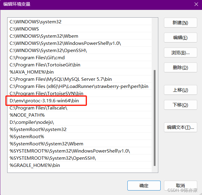This screenshot has width=202, height=195.
Task: Select %SYSTEMROOT%\System32\WindowsPowerShell\v1.0\ entry
Action: (x=79, y=151)
